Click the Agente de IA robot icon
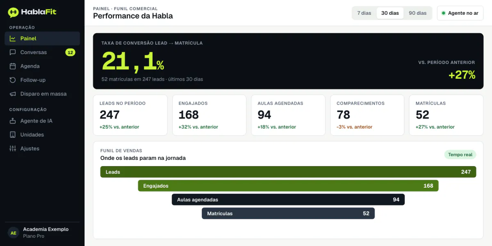This screenshot has width=492, height=246. (13, 121)
